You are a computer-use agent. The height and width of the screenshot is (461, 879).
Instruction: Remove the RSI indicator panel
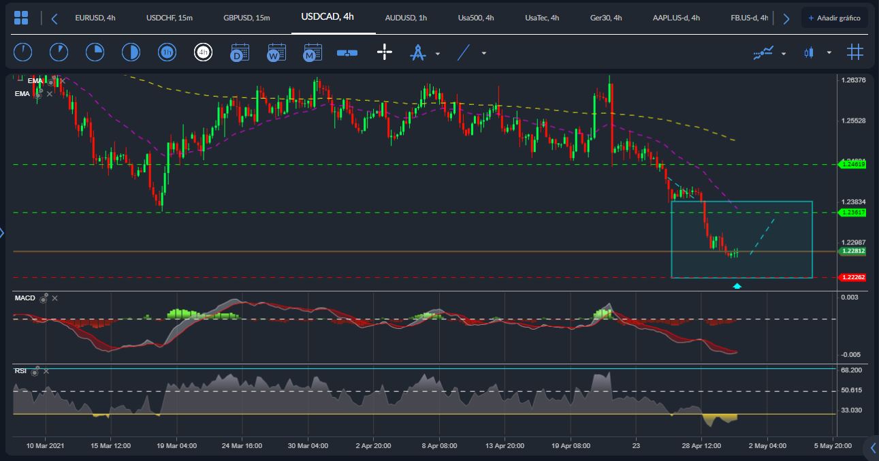pyautogui.click(x=46, y=371)
